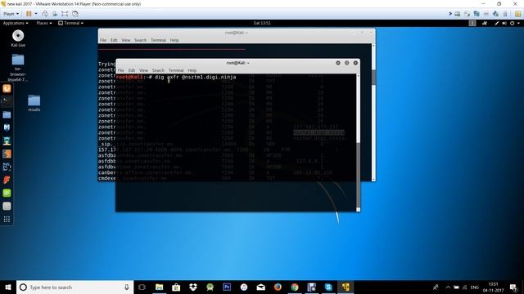Open Search menu in back terminal window

(x=140, y=40)
